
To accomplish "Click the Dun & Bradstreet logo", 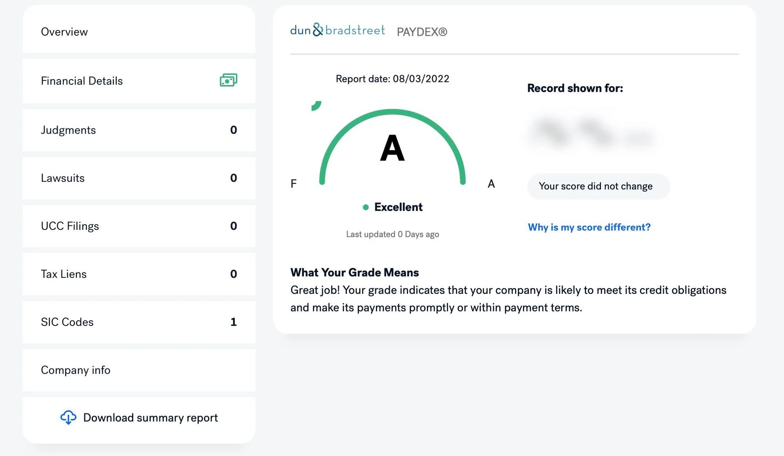I will (338, 30).
